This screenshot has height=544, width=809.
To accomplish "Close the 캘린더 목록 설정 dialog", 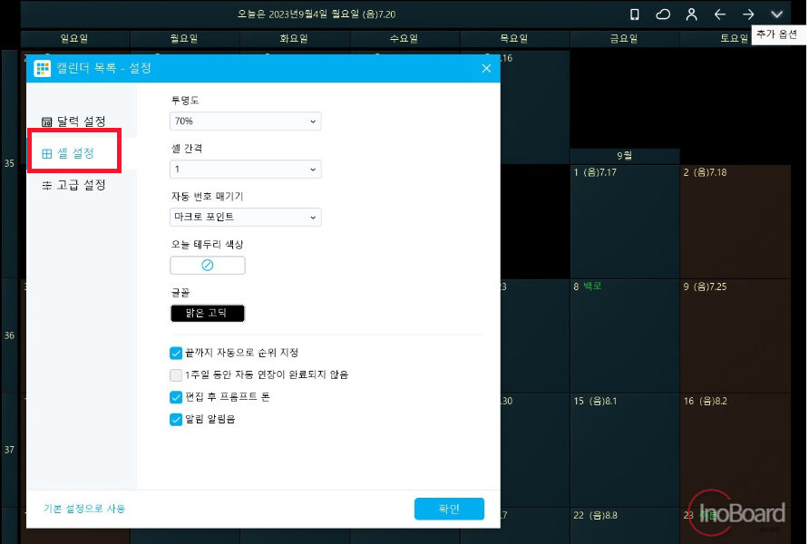I will pyautogui.click(x=486, y=68).
